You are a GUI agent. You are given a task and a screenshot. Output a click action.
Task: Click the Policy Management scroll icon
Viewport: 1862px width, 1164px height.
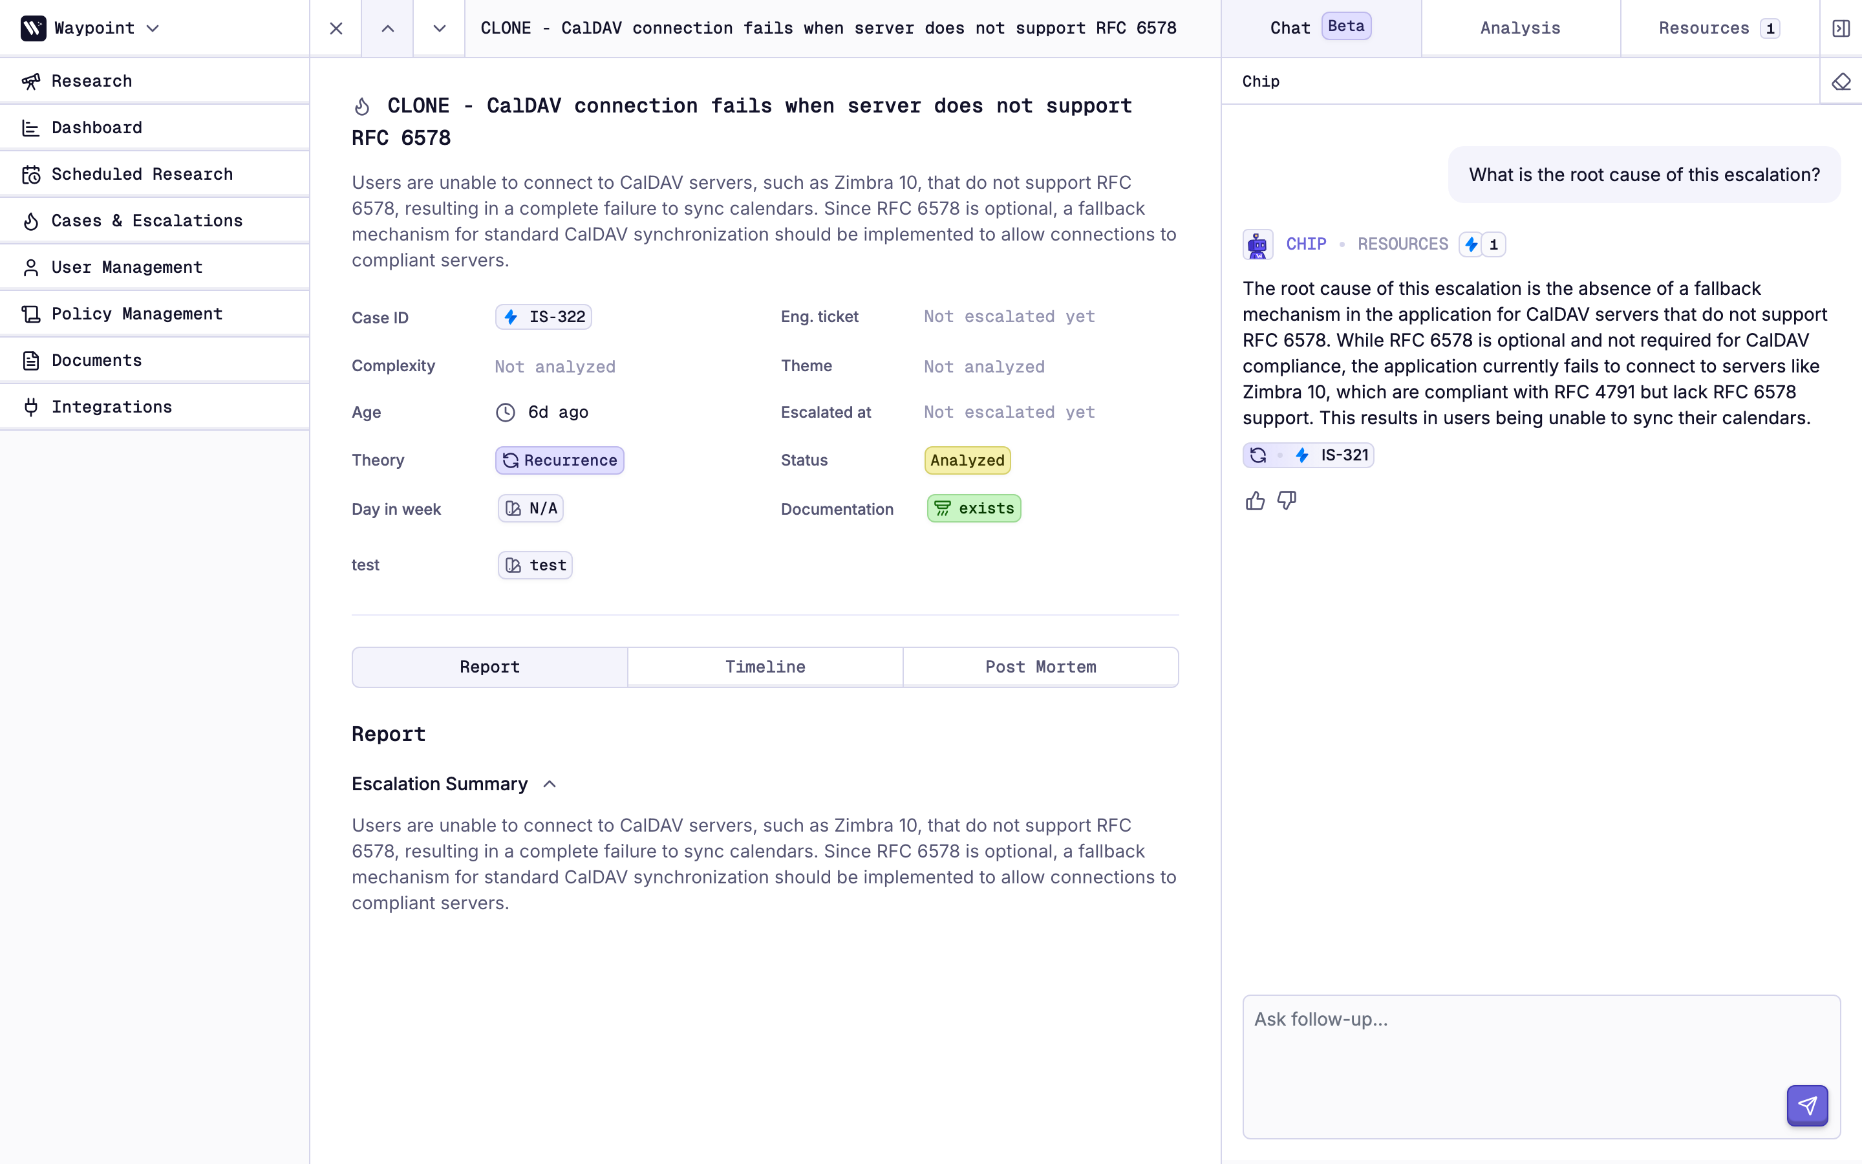31,314
